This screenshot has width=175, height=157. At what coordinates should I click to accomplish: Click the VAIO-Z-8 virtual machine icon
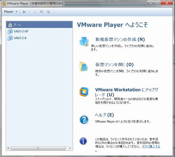tap(10, 38)
